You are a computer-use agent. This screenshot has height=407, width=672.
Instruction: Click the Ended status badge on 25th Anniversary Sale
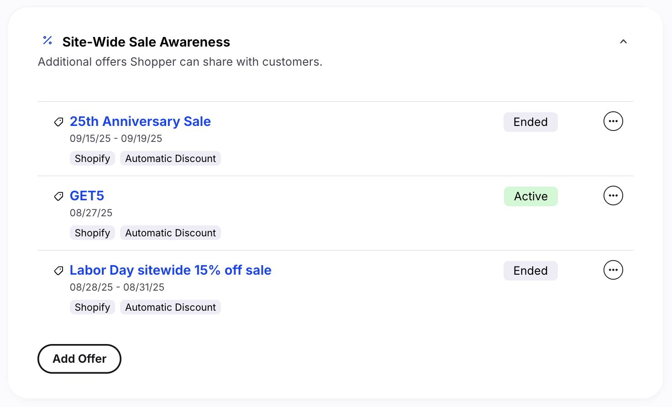click(x=530, y=122)
